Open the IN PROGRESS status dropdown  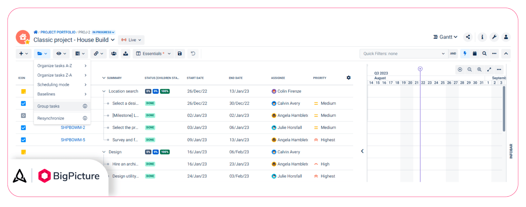[x=103, y=32]
